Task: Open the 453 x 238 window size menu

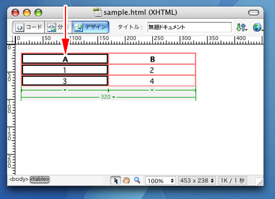Action: pos(197,181)
